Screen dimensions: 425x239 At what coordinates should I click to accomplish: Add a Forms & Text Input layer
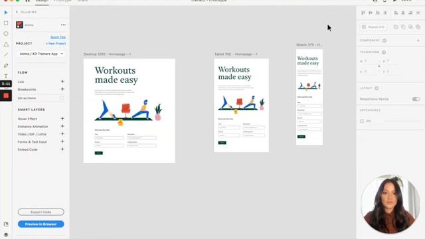coord(62,141)
